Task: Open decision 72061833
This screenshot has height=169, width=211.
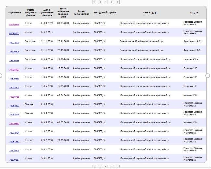Action: coord(14,142)
